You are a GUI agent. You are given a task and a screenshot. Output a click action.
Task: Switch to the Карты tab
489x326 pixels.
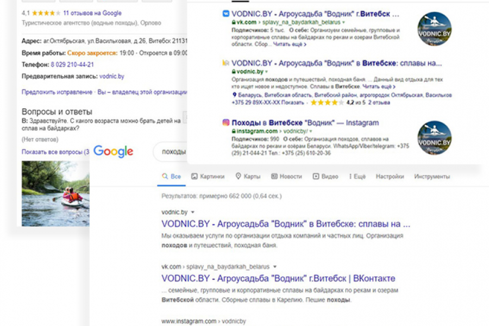tap(248, 177)
